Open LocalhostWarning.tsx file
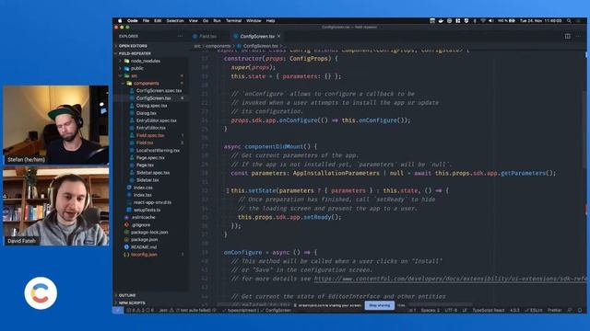The width and height of the screenshot is (590, 331). (158, 151)
